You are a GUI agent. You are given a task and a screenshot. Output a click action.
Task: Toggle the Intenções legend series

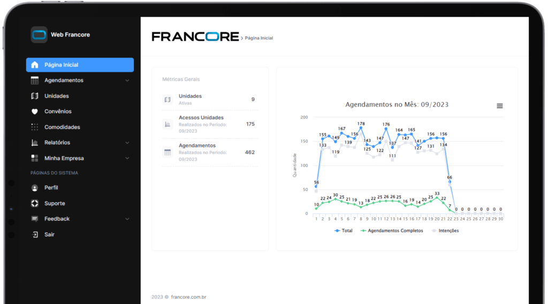pyautogui.click(x=445, y=231)
